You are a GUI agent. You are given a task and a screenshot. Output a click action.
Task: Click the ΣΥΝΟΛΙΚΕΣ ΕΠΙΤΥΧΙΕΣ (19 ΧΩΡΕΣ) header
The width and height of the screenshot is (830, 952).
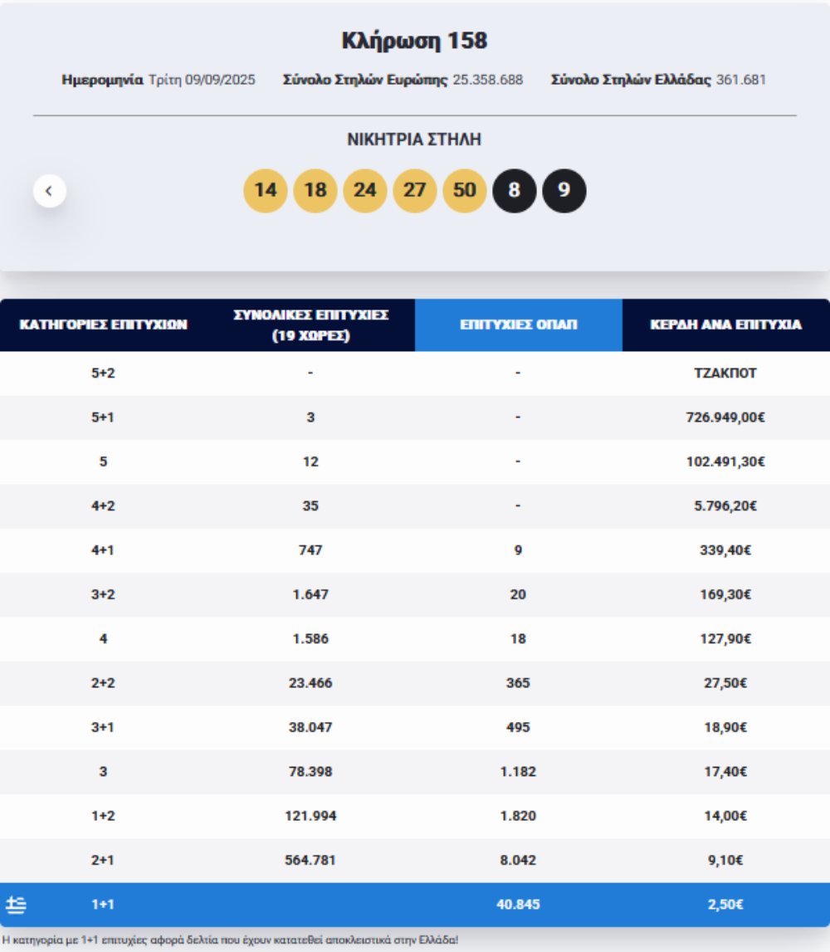click(x=311, y=325)
